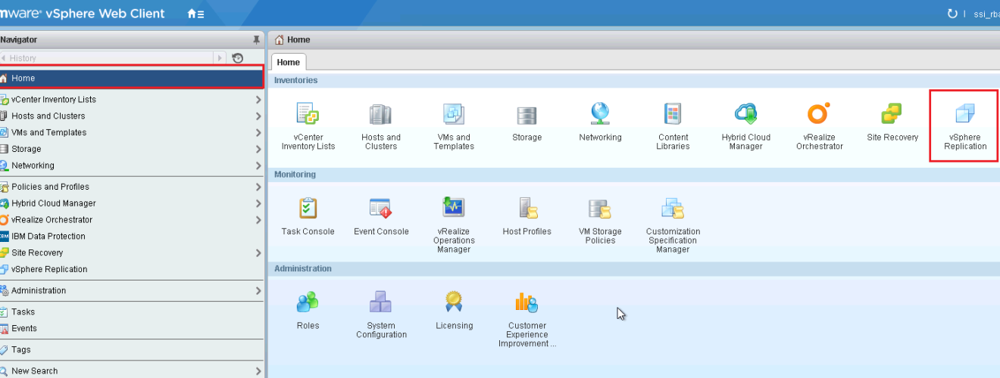This screenshot has height=378, width=1000.
Task: Expand Hybrid Cloud Manager arrow in Navigator
Action: point(258,203)
